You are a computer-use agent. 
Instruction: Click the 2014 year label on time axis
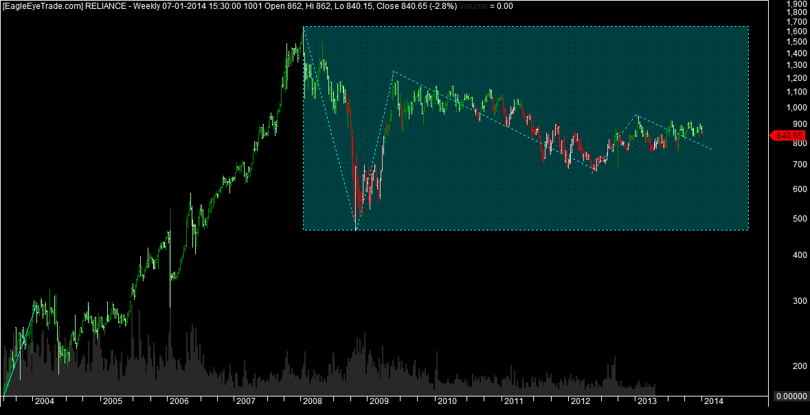714,401
